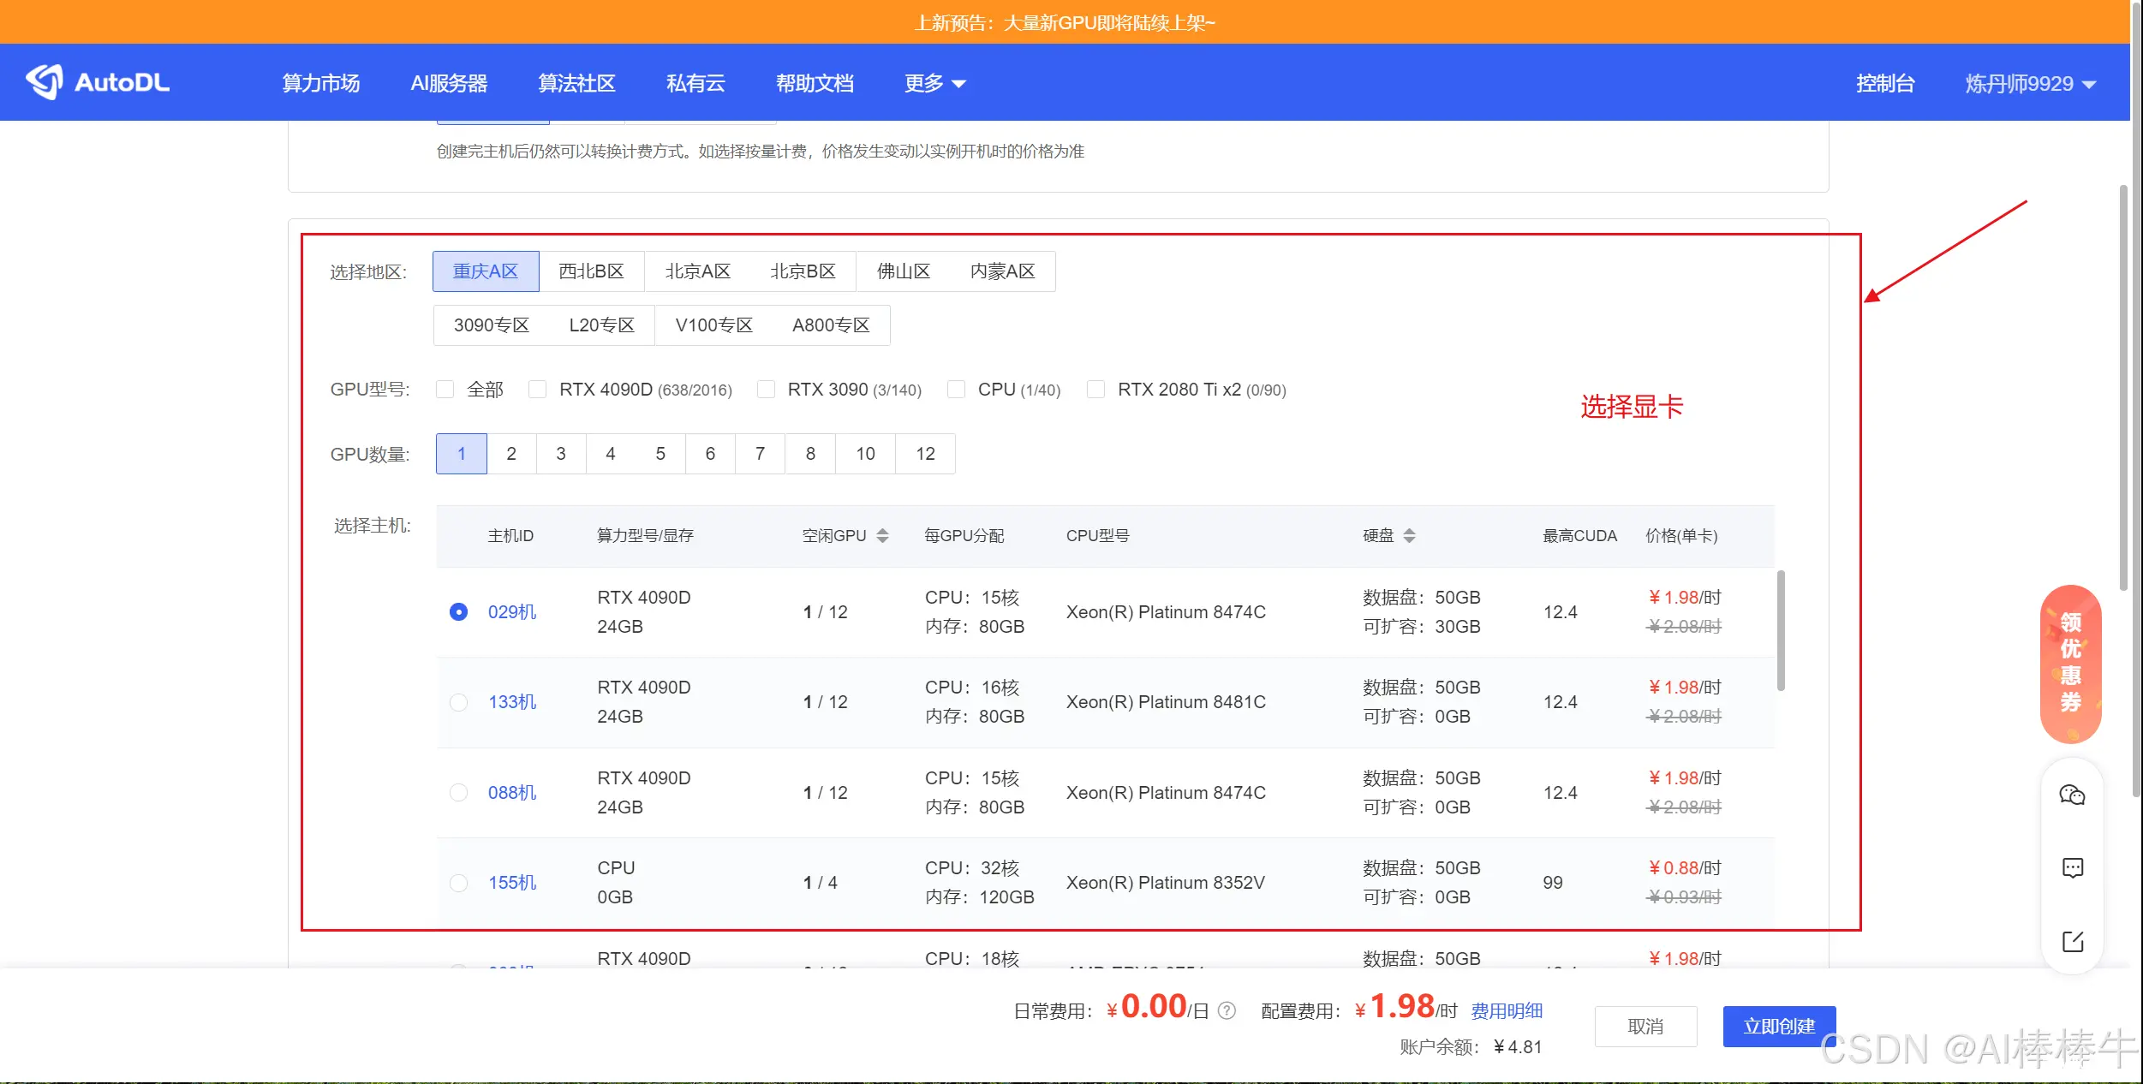Select the 西北B区 region tab
This screenshot has height=1084, width=2143.
tap(591, 271)
